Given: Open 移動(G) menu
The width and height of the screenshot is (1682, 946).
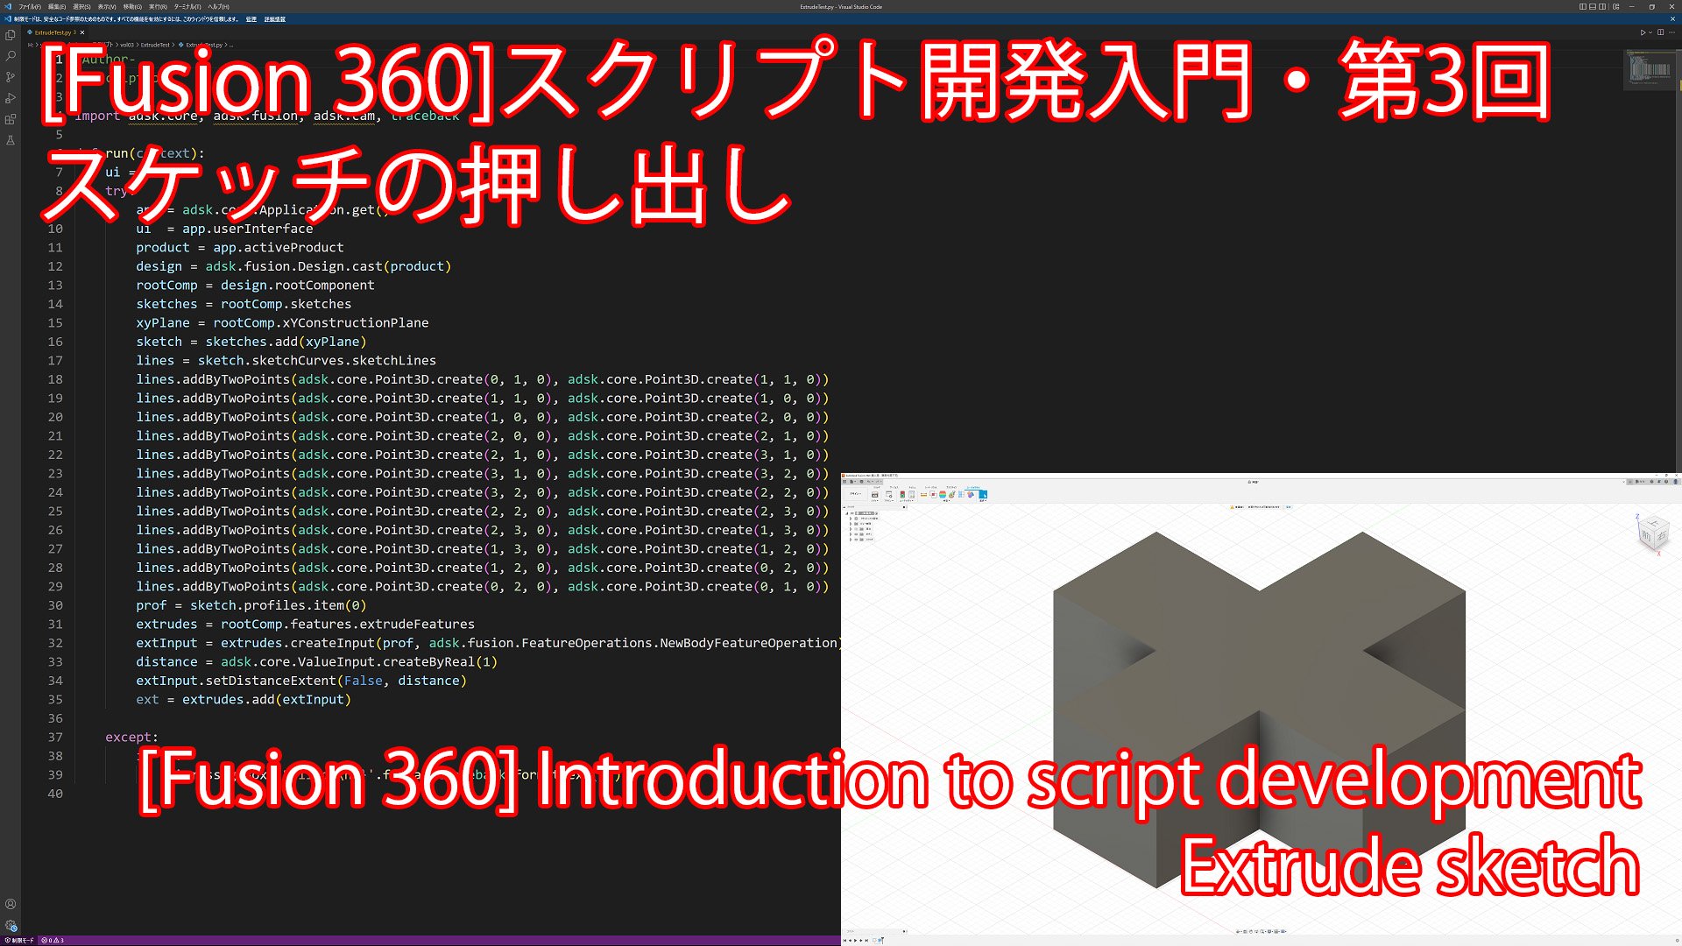Looking at the screenshot, I should (132, 6).
